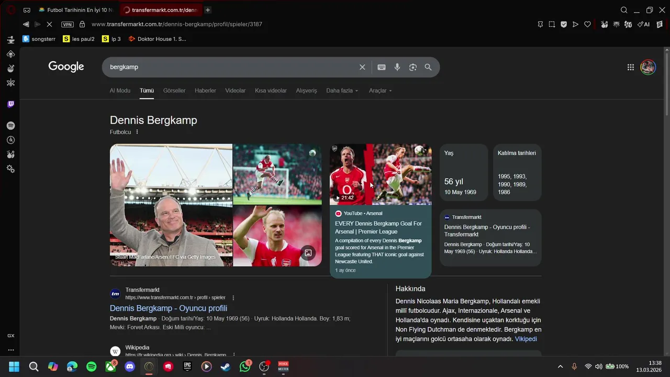Submit search with the magnifier button

(x=428, y=67)
